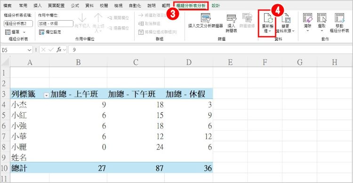Image resolution: width=353 pixels, height=183 pixels.
Task: Click 摺疊欄位 collapse field
Action: (x=118, y=28)
